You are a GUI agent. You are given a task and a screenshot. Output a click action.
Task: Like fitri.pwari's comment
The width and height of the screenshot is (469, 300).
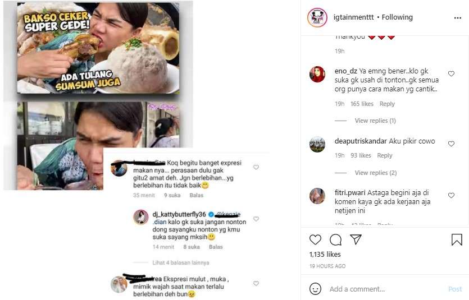coord(451,195)
